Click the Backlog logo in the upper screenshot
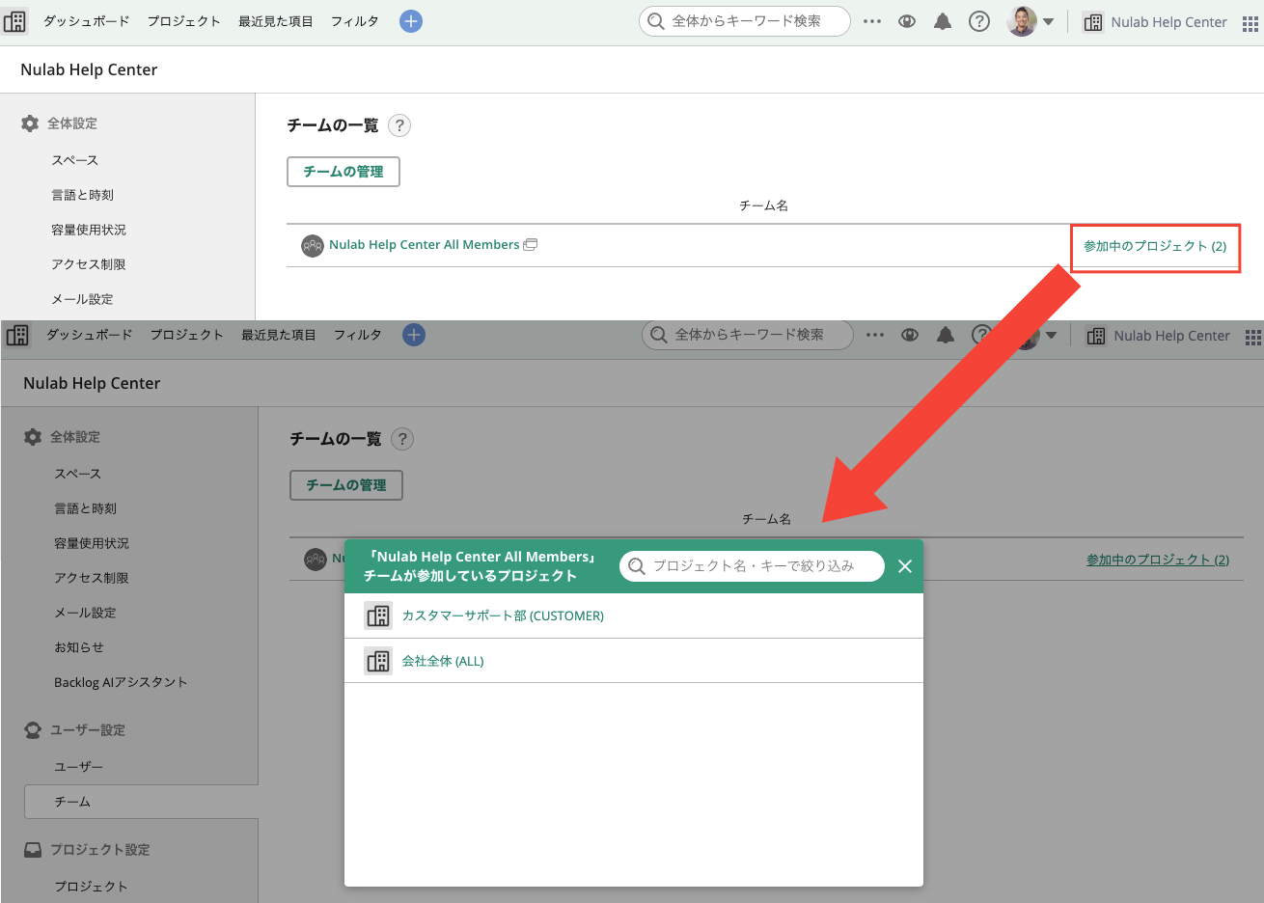This screenshot has height=903, width=1264. coord(15,21)
